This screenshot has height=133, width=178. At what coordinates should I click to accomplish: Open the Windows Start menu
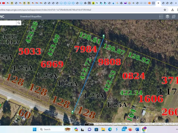35,129
